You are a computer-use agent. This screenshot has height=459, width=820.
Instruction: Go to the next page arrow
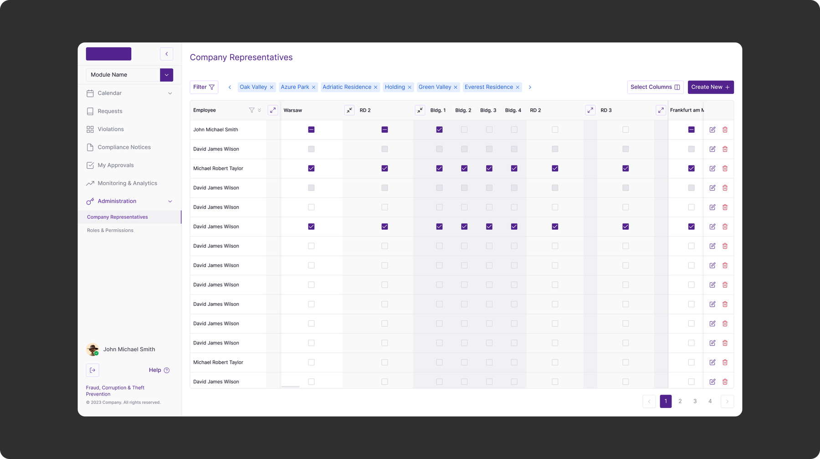click(727, 401)
